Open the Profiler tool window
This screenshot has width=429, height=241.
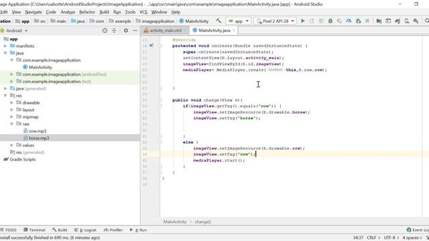coord(113,230)
